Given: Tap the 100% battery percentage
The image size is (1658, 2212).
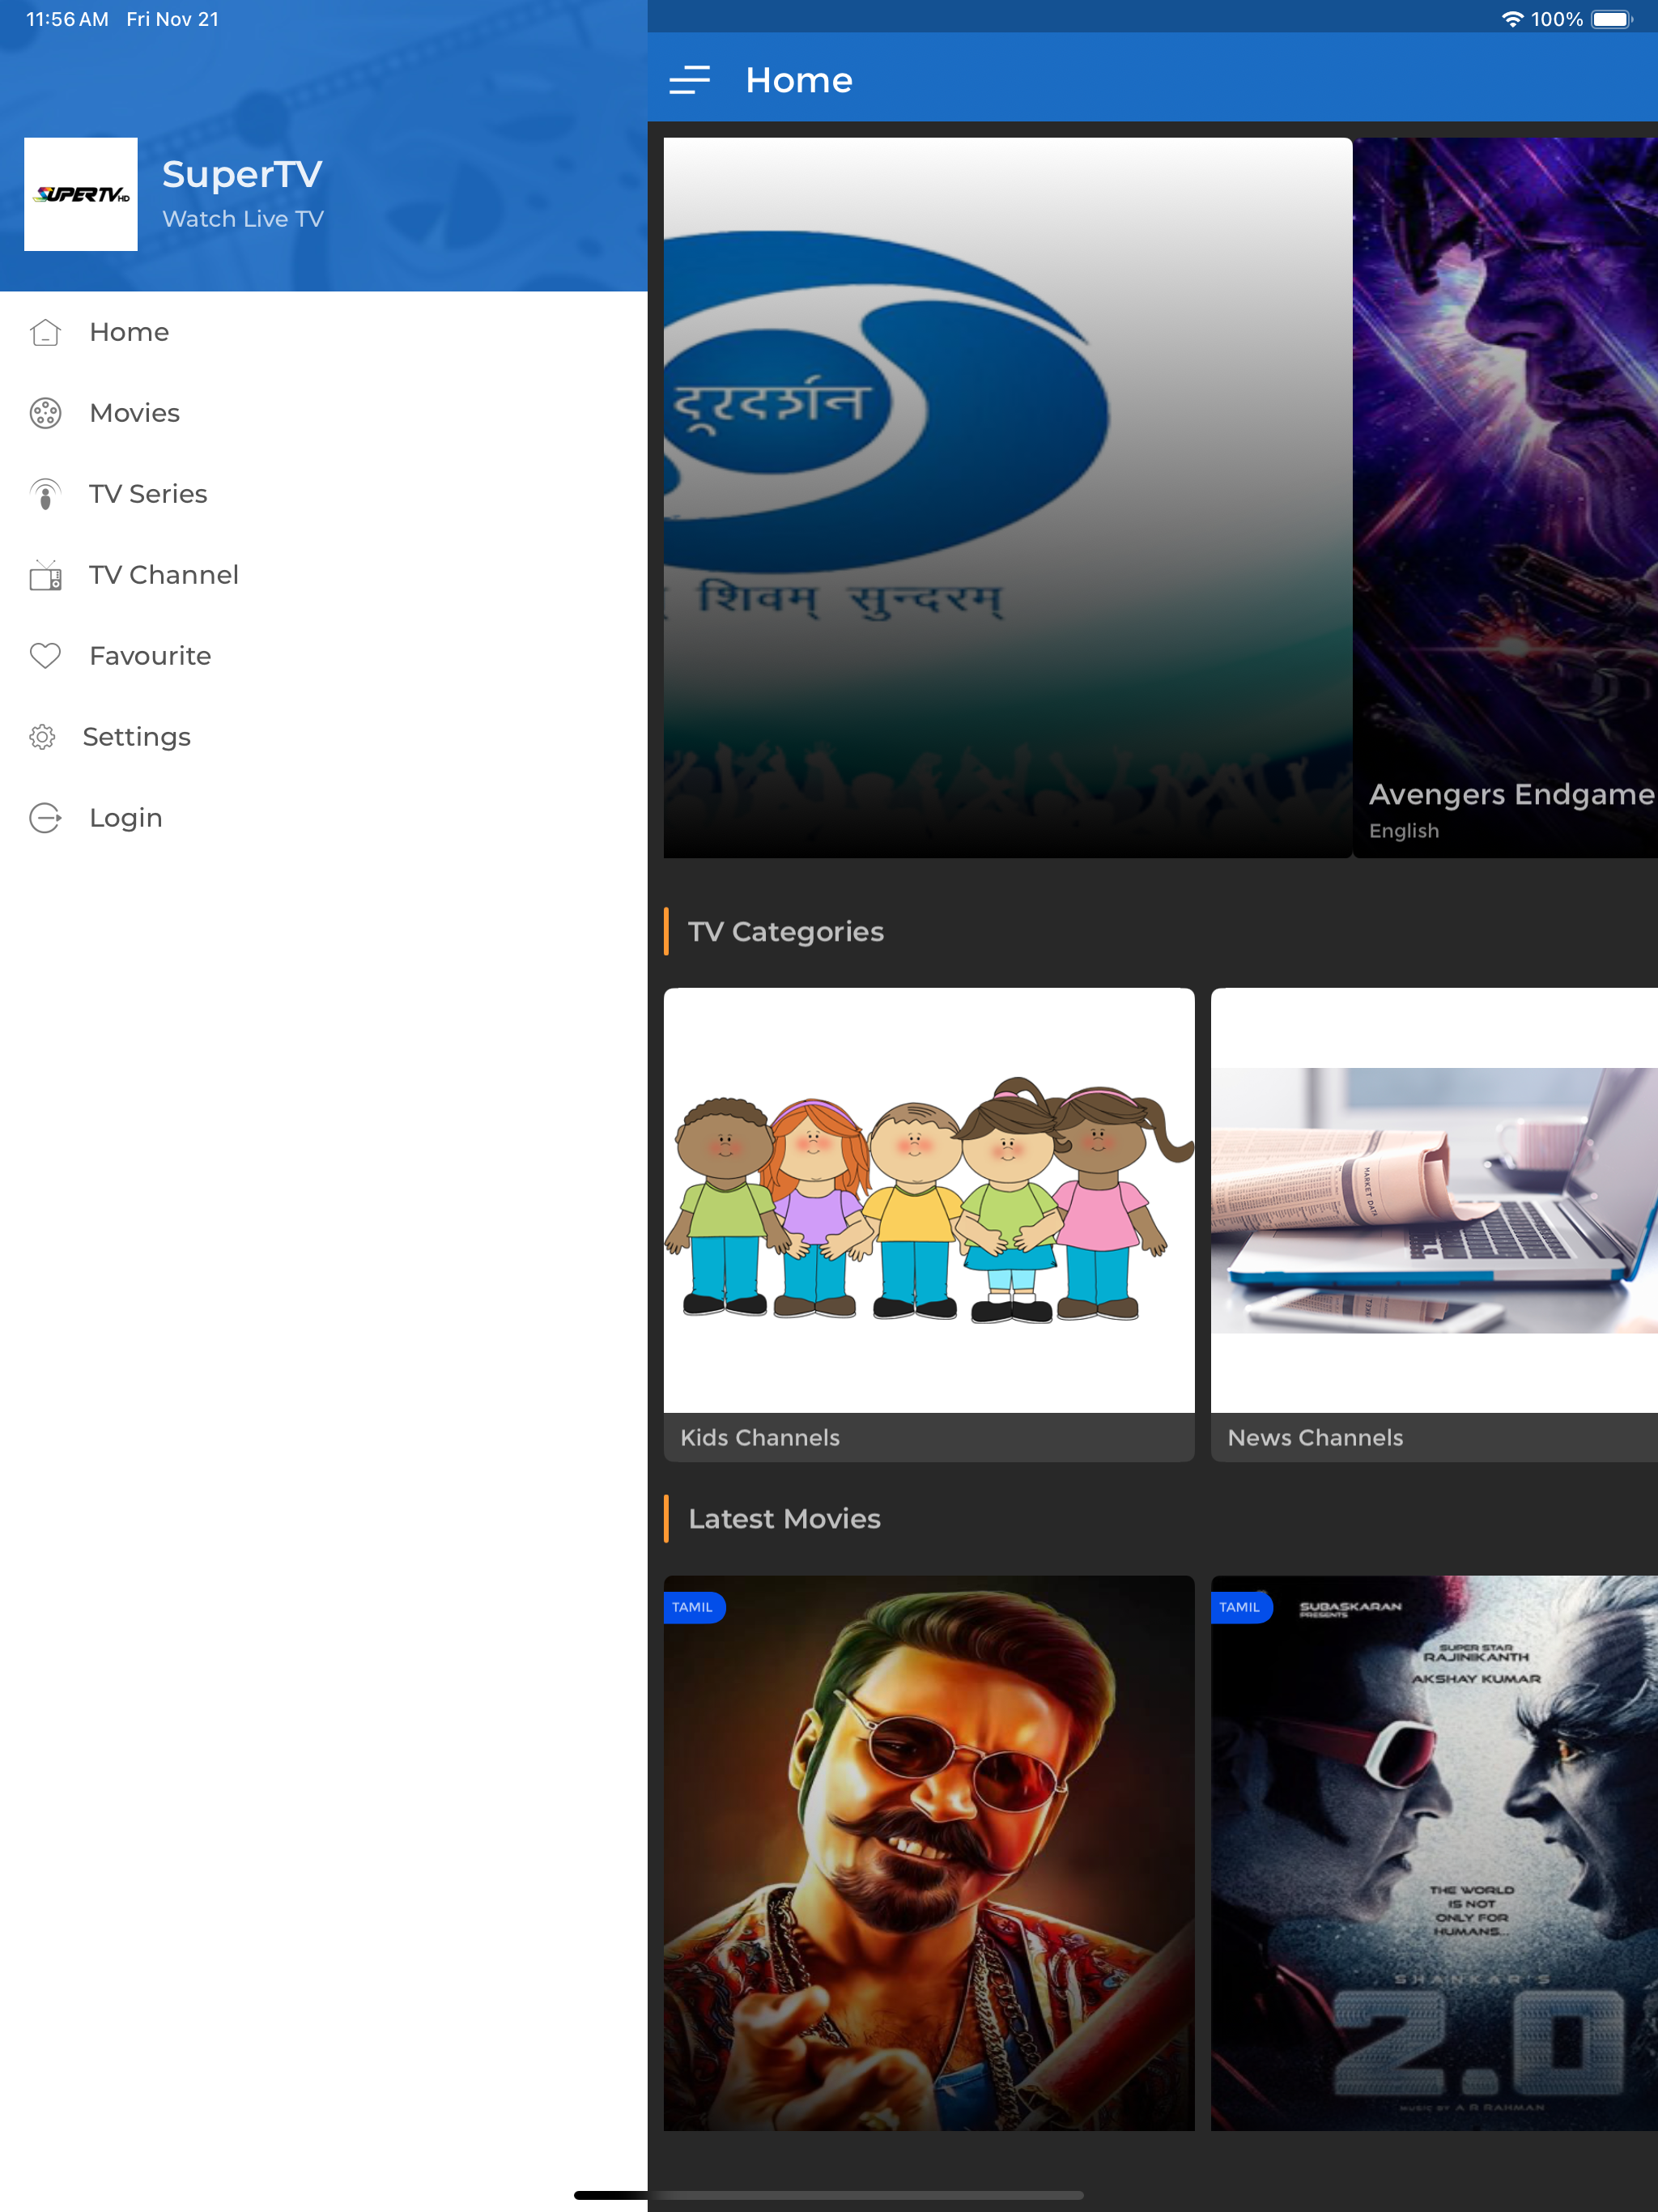Looking at the screenshot, I should point(1557,19).
